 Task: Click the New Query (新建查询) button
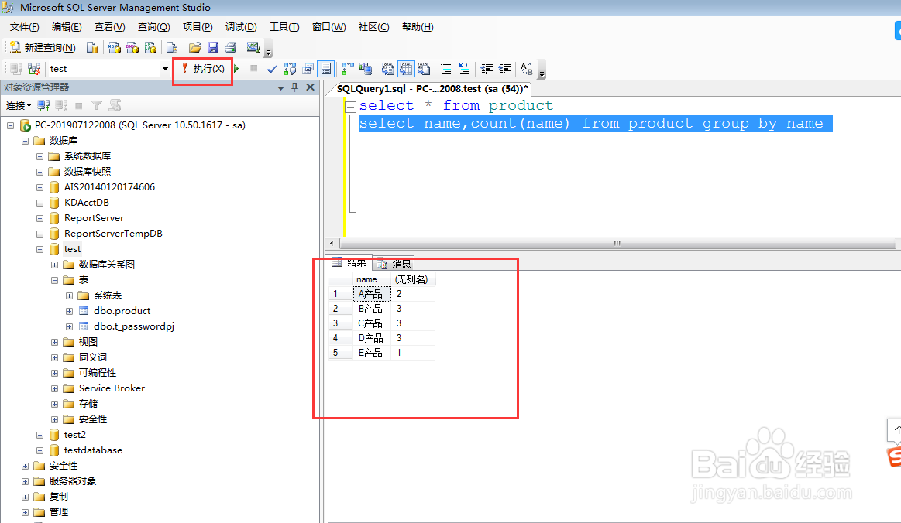[x=43, y=48]
